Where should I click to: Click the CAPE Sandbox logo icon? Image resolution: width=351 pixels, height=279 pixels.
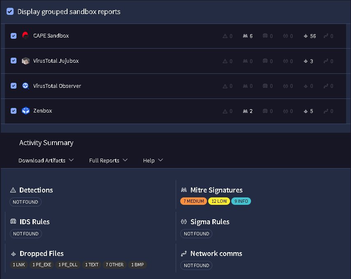26,35
